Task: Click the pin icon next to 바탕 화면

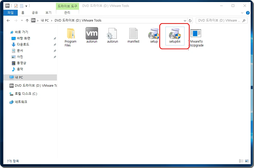Action: [55, 38]
